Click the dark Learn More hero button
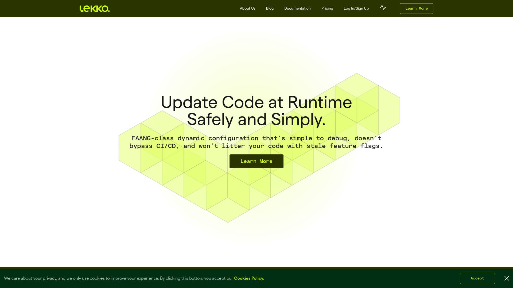Screen dimensions: 513x288 click(x=256, y=161)
